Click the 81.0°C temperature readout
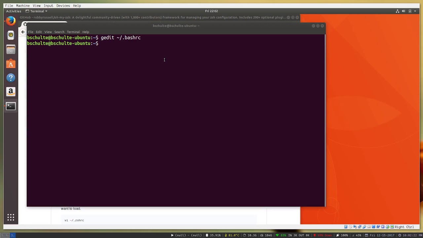The height and width of the screenshot is (238, 423). pos(232,235)
